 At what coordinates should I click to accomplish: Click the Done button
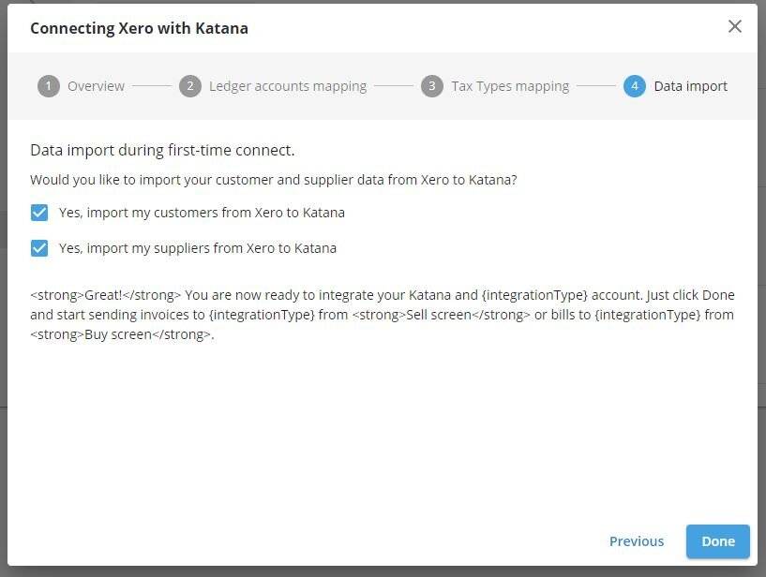pos(717,541)
